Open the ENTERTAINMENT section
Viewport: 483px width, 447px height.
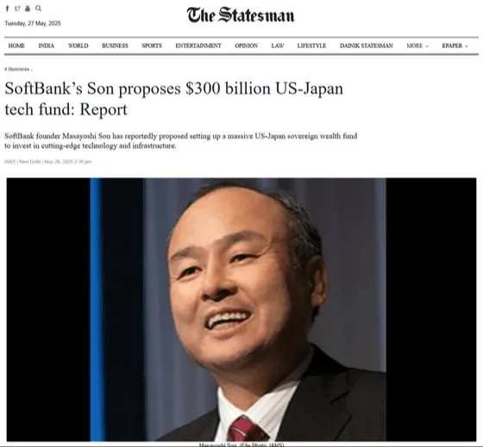(198, 46)
